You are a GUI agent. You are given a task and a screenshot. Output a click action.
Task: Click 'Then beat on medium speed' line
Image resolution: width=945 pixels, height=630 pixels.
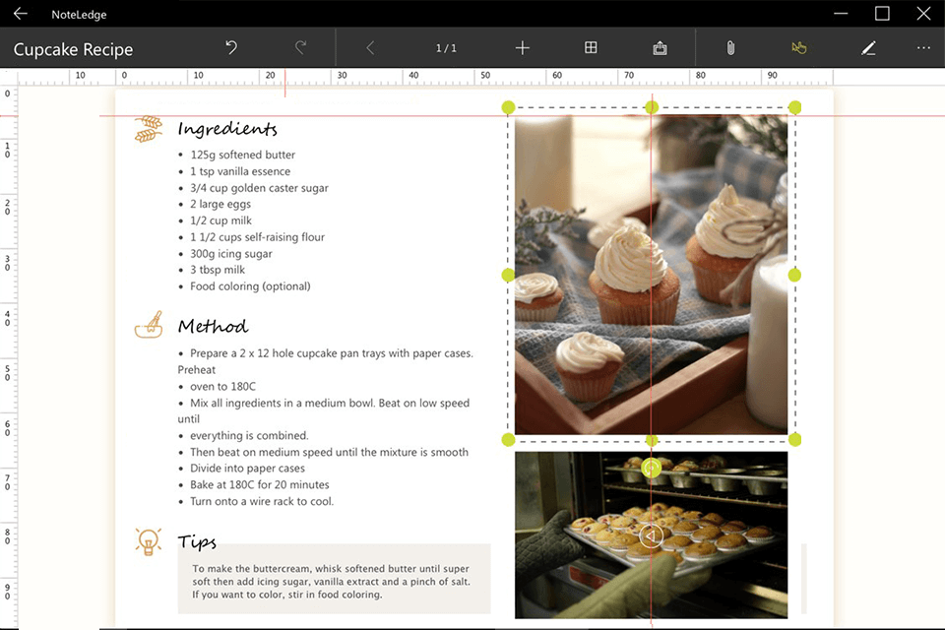click(x=329, y=452)
